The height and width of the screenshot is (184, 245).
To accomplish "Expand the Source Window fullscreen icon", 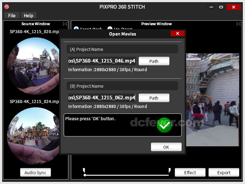I will tap(65, 24).
